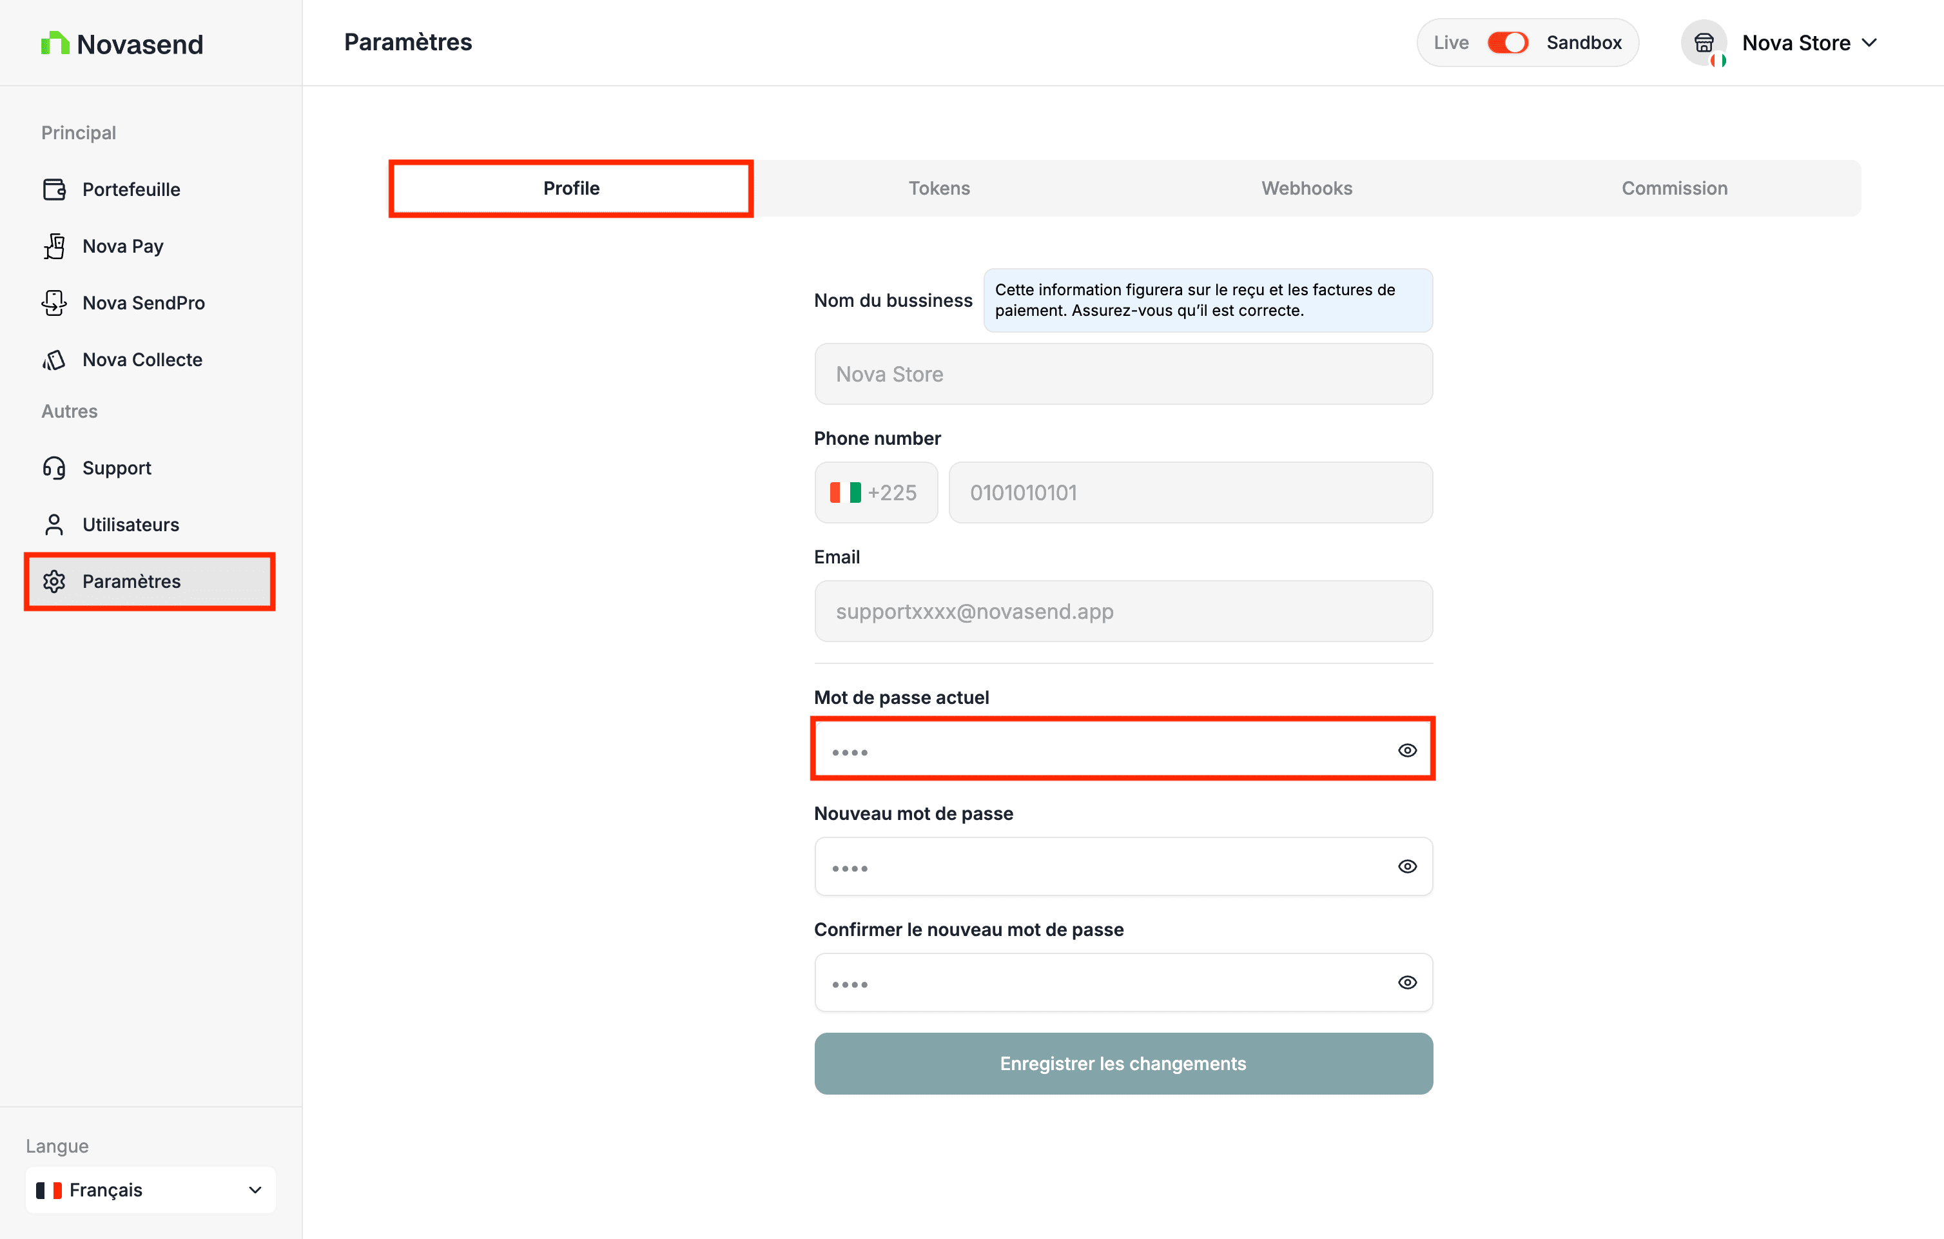Image resolution: width=1944 pixels, height=1239 pixels.
Task: Expand the Nova Store account chevron
Action: (x=1870, y=43)
